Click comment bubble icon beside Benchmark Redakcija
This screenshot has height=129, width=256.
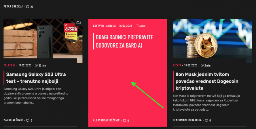click(206, 120)
